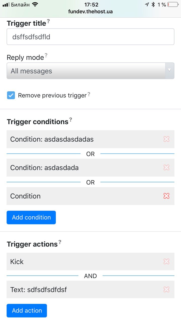The image size is (181, 322).
Task: Open help mark after Remove previous trigger
Action: pos(89,94)
